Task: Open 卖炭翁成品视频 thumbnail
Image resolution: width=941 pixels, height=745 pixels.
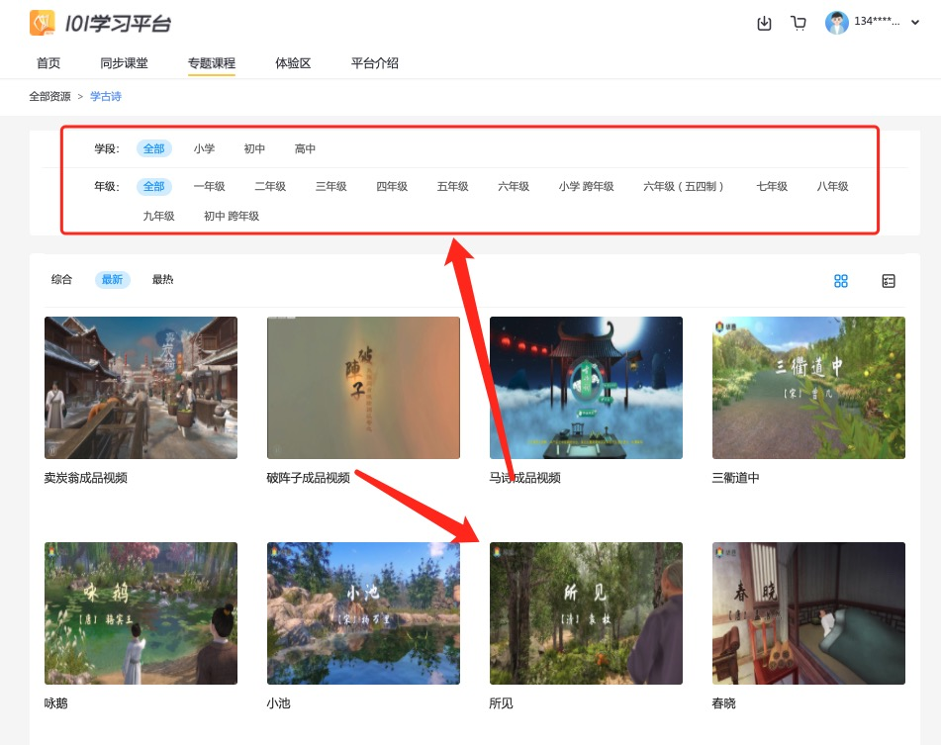Action: [141, 387]
